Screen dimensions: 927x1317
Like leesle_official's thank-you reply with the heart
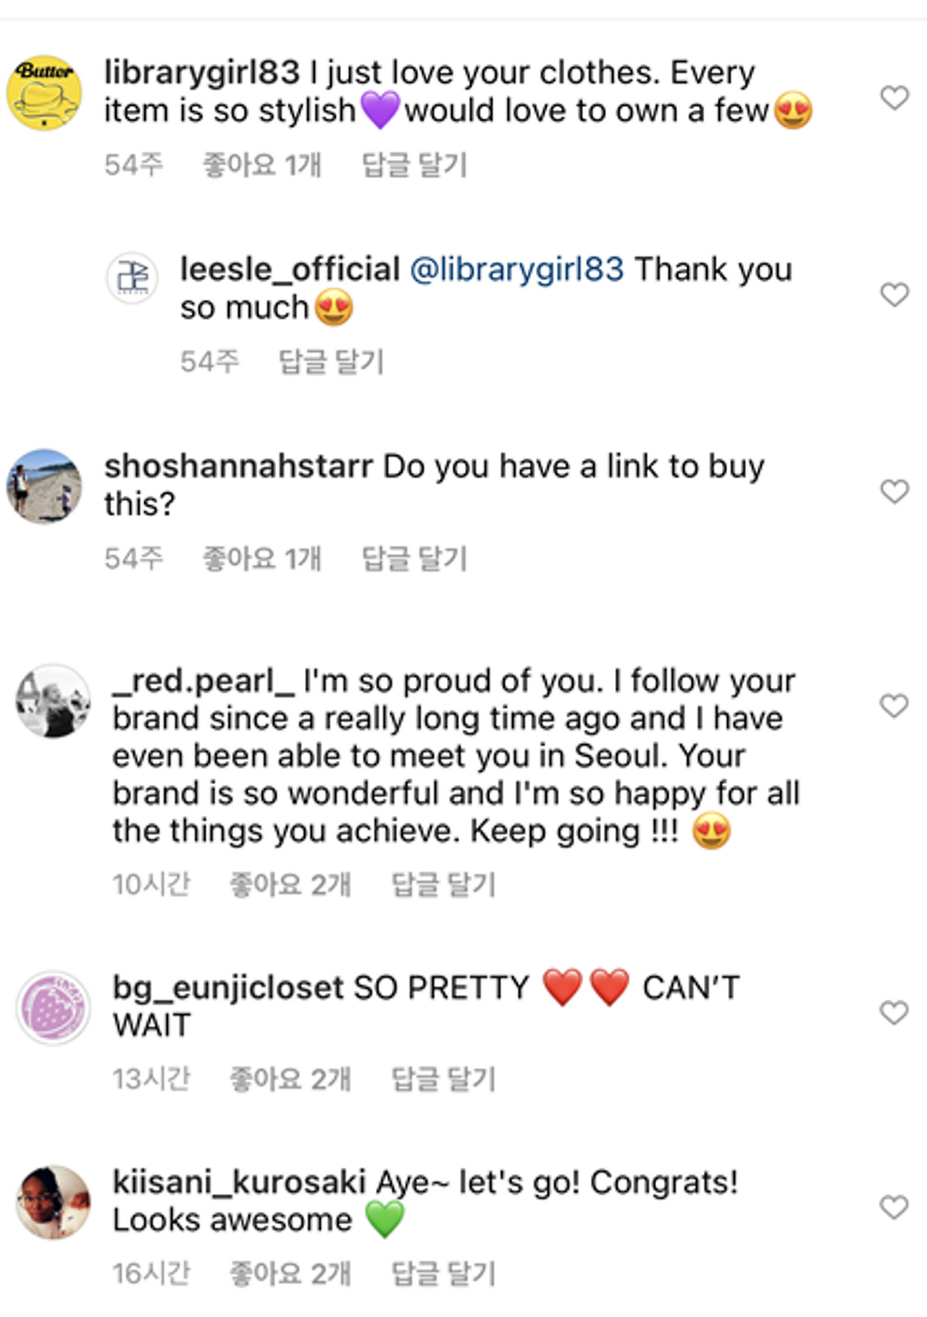coord(894,295)
